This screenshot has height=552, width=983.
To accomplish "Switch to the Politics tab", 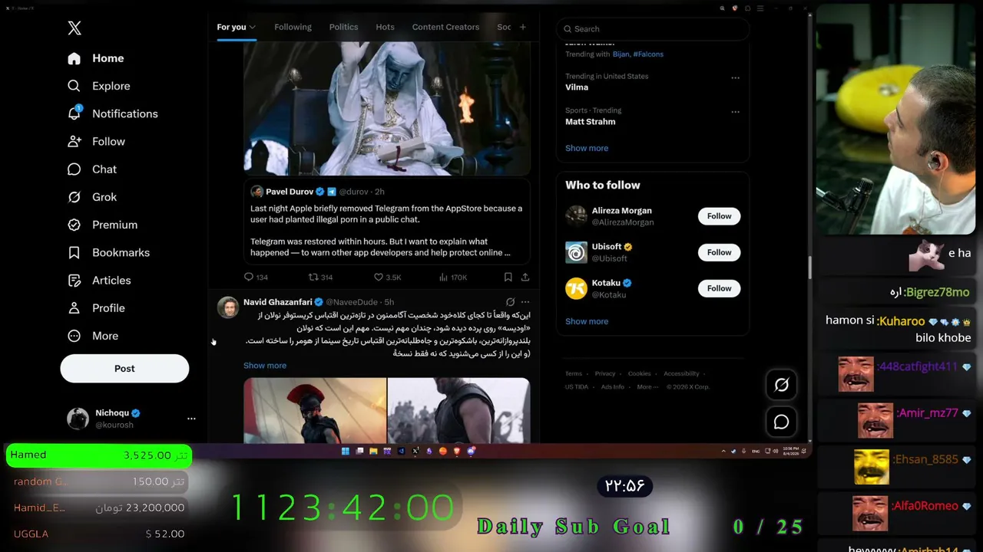I will (x=343, y=27).
